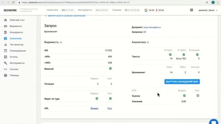Viewport: 221px width, 124px height.
Task: Click the В текст green checkmark
Action: [x=170, y=54]
